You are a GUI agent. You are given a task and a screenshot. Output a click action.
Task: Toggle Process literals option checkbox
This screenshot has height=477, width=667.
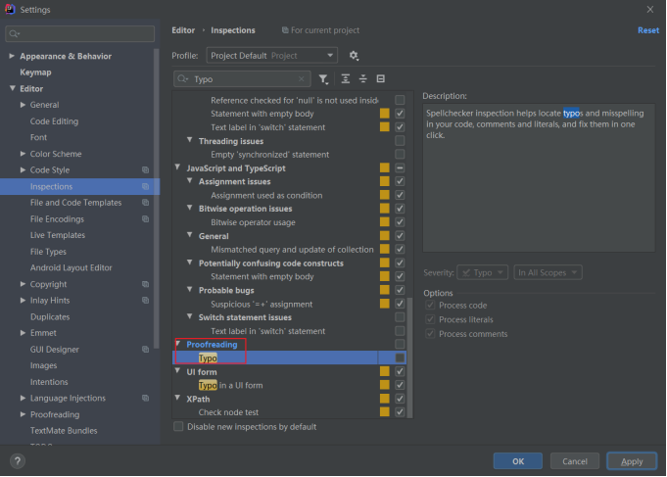430,319
